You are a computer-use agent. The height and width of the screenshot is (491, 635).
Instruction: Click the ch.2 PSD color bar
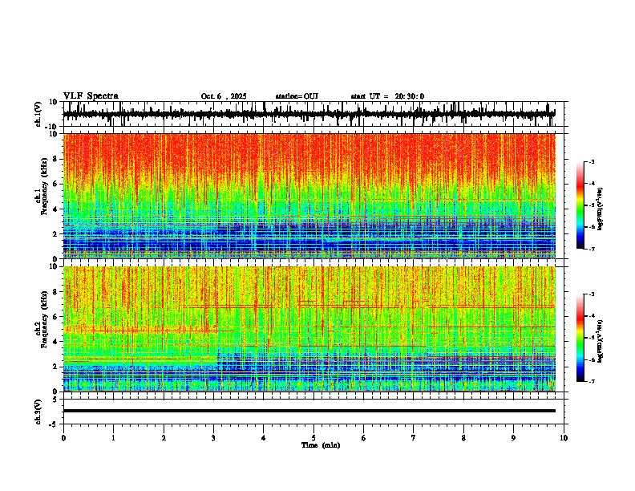pos(580,338)
